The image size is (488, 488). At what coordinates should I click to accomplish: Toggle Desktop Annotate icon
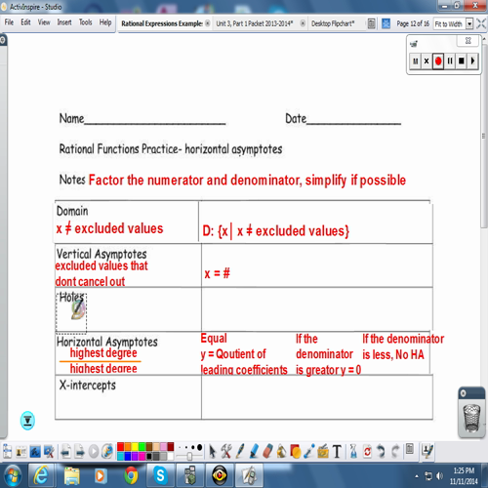[x=35, y=452]
